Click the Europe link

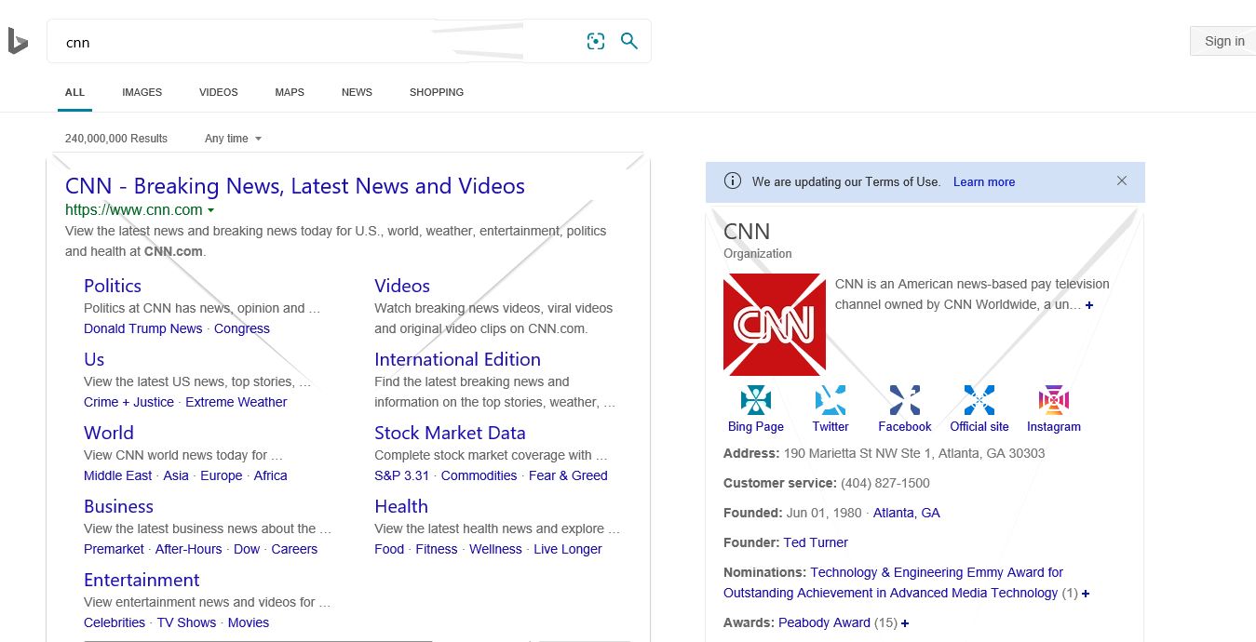222,475
